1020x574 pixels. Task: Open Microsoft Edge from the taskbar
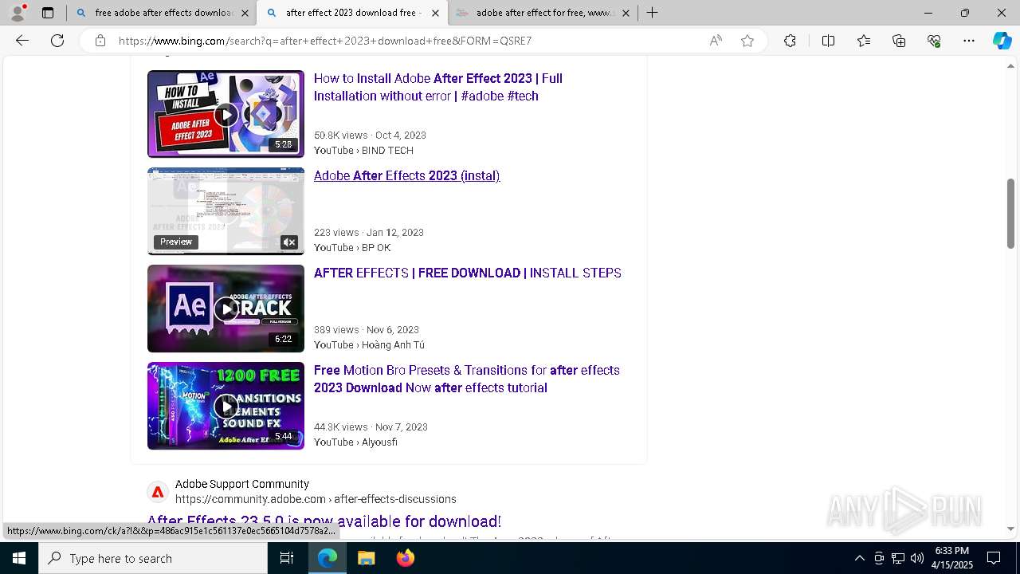tap(328, 558)
